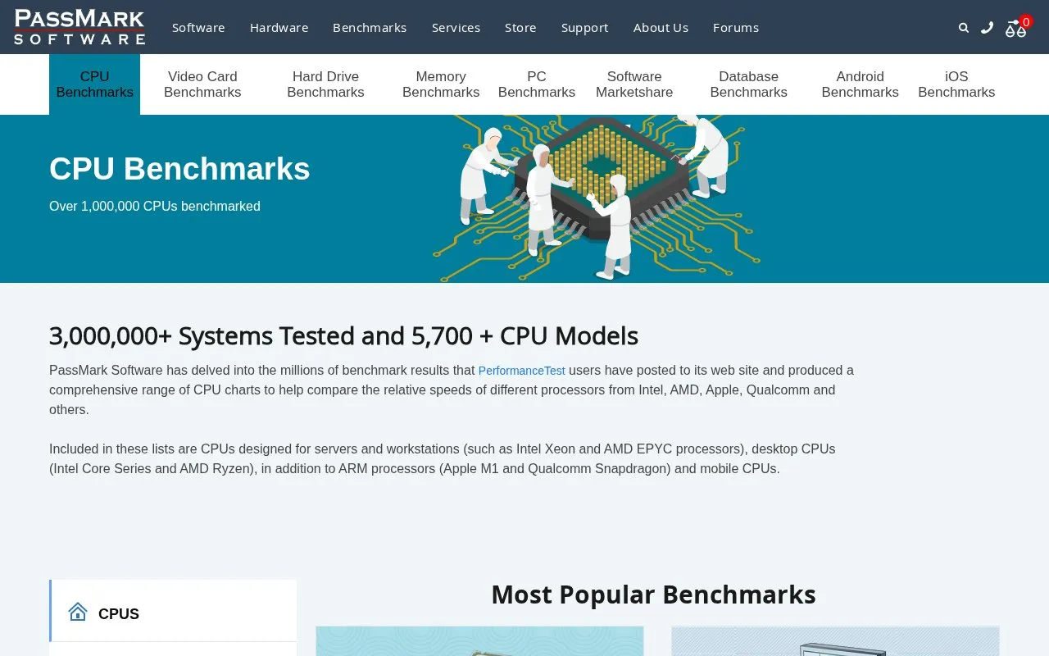Image resolution: width=1049 pixels, height=656 pixels.
Task: Click the phone contact icon
Action: pyautogui.click(x=988, y=28)
